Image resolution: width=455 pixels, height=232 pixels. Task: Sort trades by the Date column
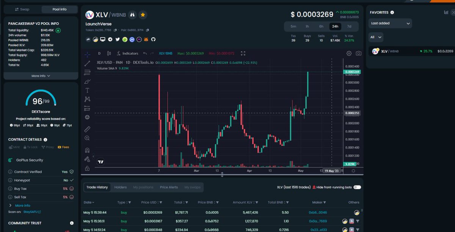[x=89, y=202]
